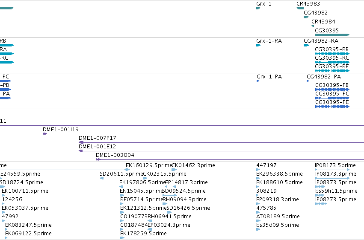Open the CG43982 gene label
The image size is (364, 240).
tap(316, 13)
